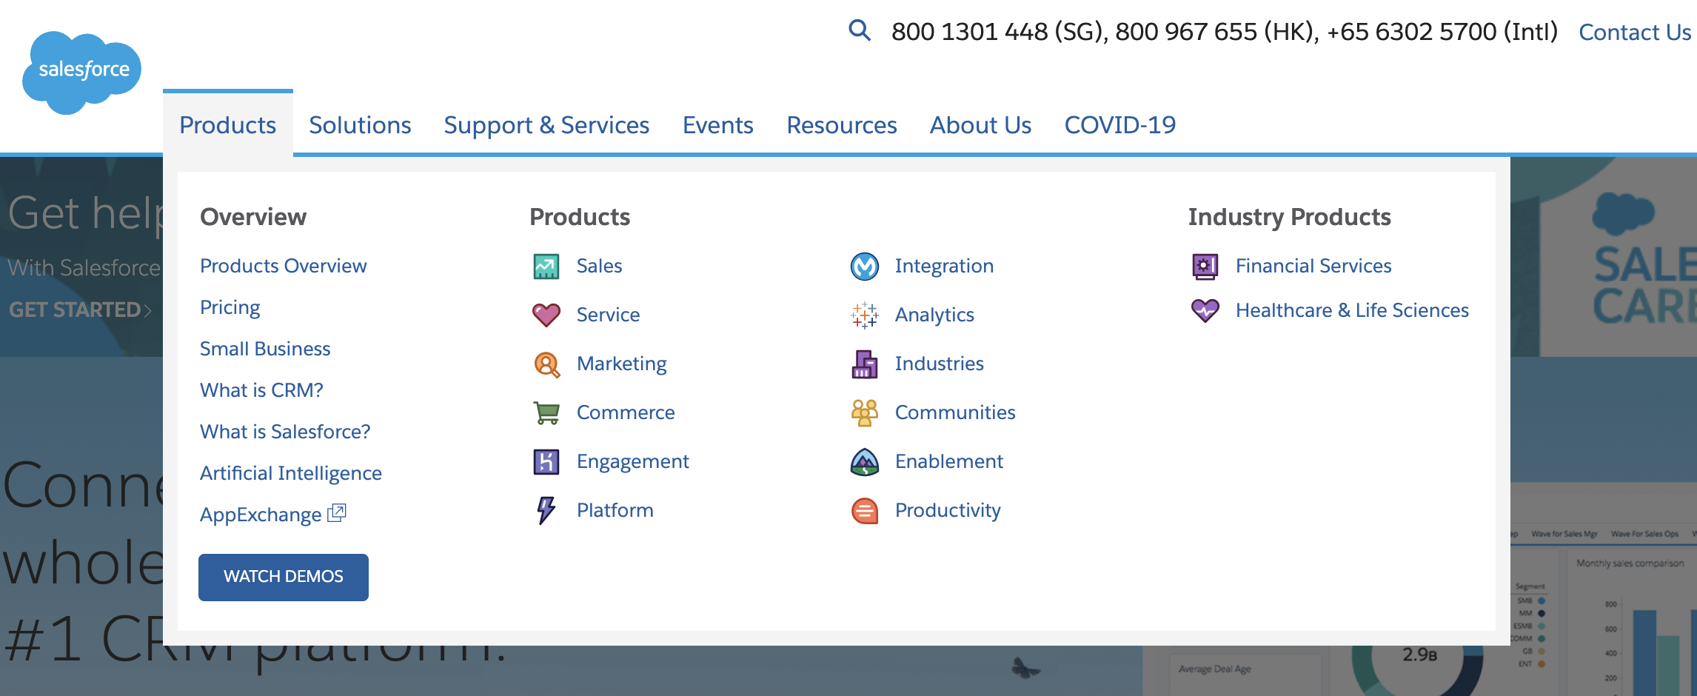Open the Products Overview link
Viewport: 1697px width, 696px height.
click(283, 266)
